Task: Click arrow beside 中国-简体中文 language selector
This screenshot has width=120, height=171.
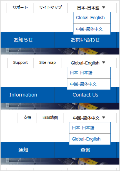Action: coord(103,117)
